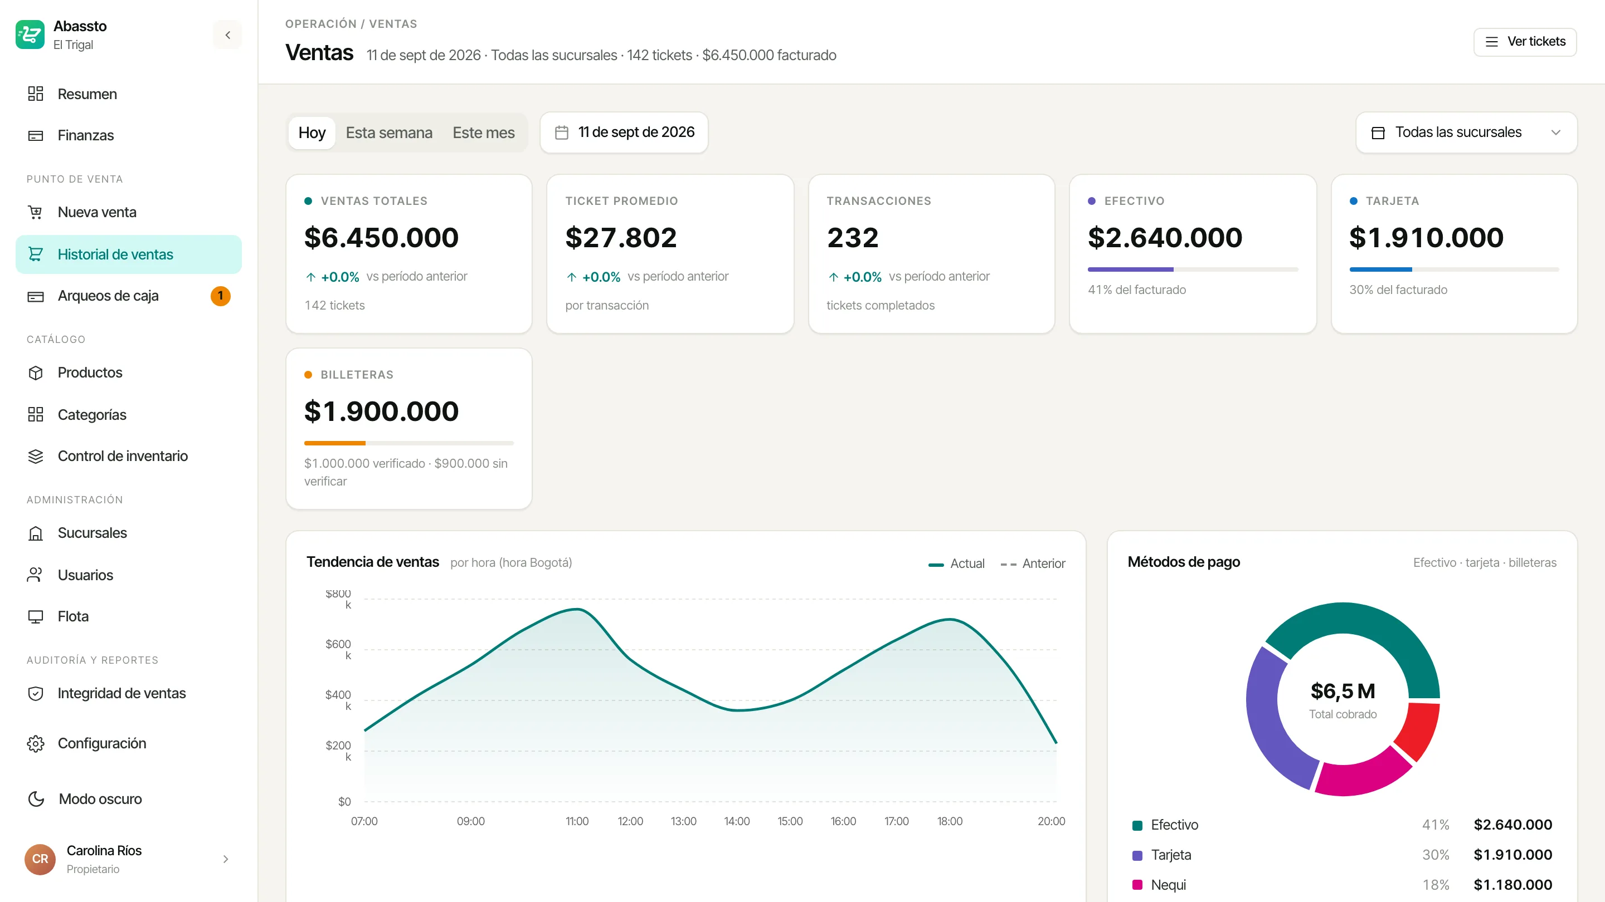Expand the Carolina Ríos profile chevron
The image size is (1605, 902).
[x=226, y=860]
